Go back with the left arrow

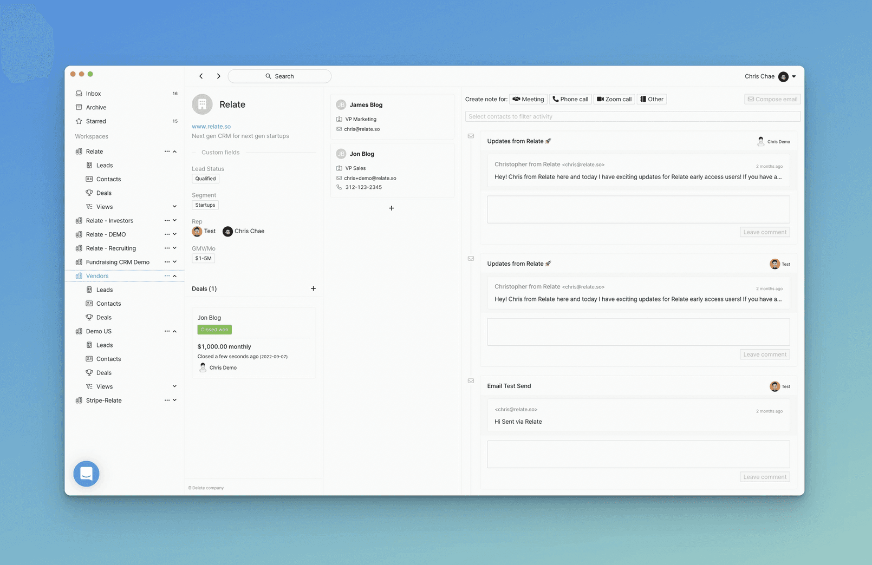[201, 76]
